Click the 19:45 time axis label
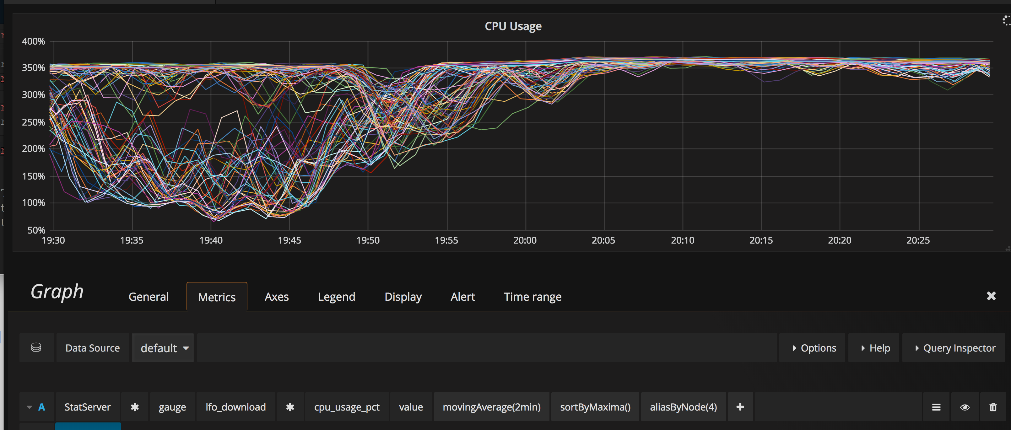The image size is (1011, 430). (289, 240)
